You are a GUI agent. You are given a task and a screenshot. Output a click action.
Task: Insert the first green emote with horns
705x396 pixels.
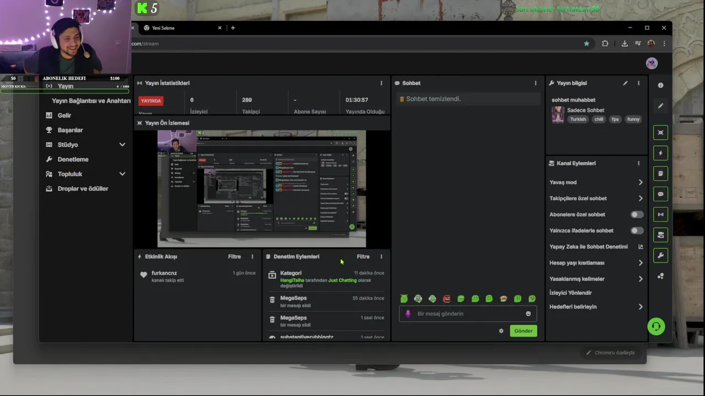tap(404, 299)
